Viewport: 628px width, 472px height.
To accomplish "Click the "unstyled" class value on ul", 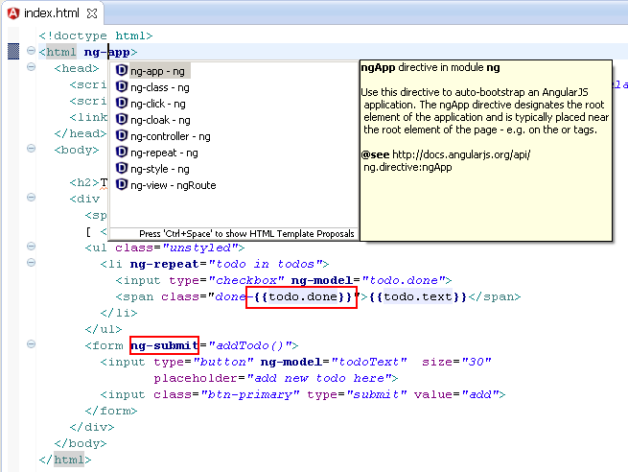I will (200, 248).
